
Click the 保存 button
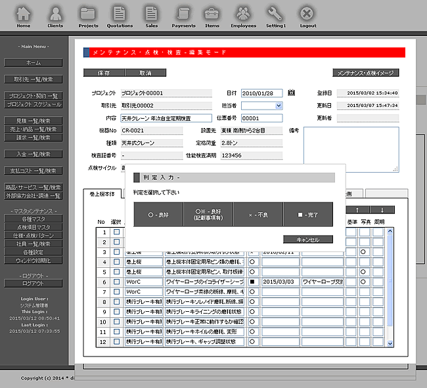104,73
